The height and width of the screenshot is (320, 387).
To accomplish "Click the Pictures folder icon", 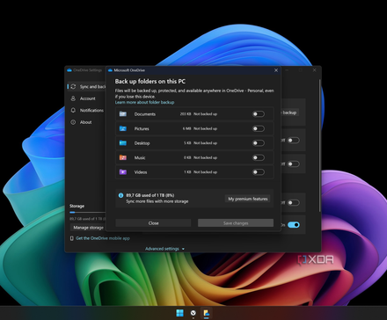I will [x=123, y=128].
